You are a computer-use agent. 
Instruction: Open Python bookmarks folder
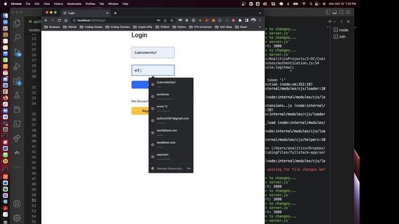point(180,27)
